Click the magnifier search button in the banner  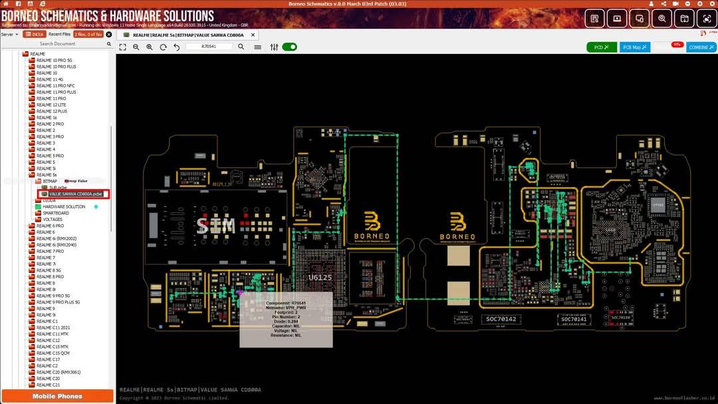(x=661, y=19)
